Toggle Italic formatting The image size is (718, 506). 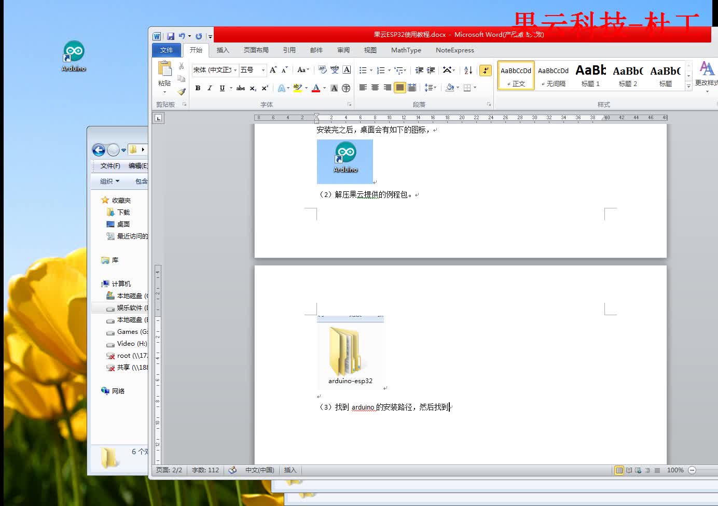pyautogui.click(x=210, y=88)
